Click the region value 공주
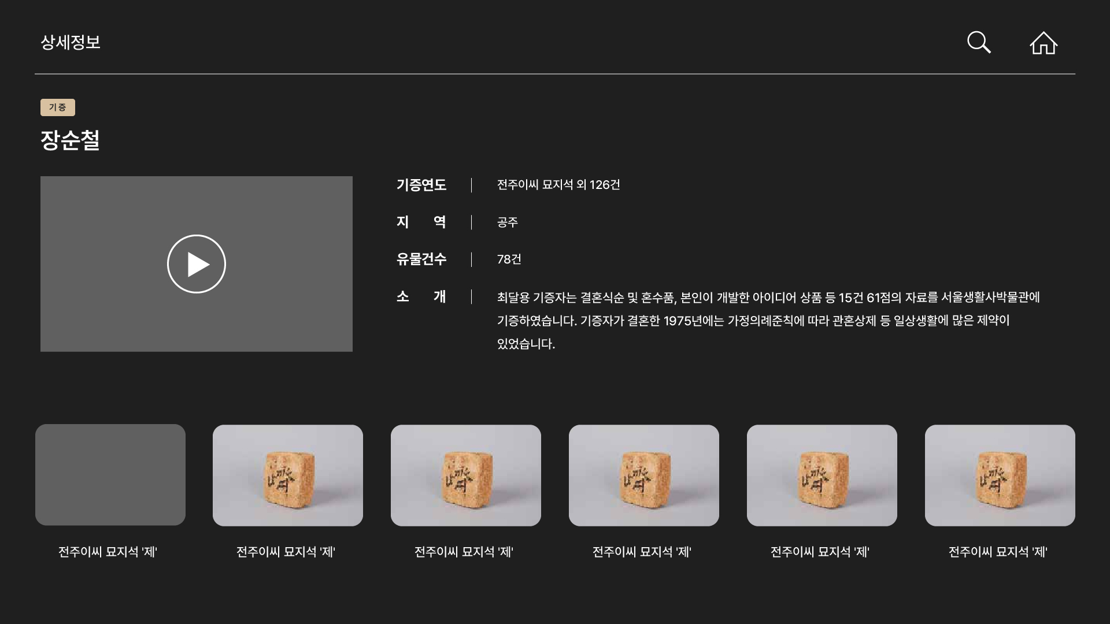Image resolution: width=1110 pixels, height=624 pixels. click(x=508, y=222)
